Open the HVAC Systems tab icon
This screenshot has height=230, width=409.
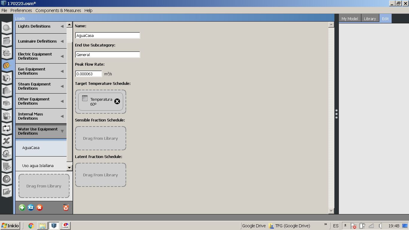click(x=7, y=129)
